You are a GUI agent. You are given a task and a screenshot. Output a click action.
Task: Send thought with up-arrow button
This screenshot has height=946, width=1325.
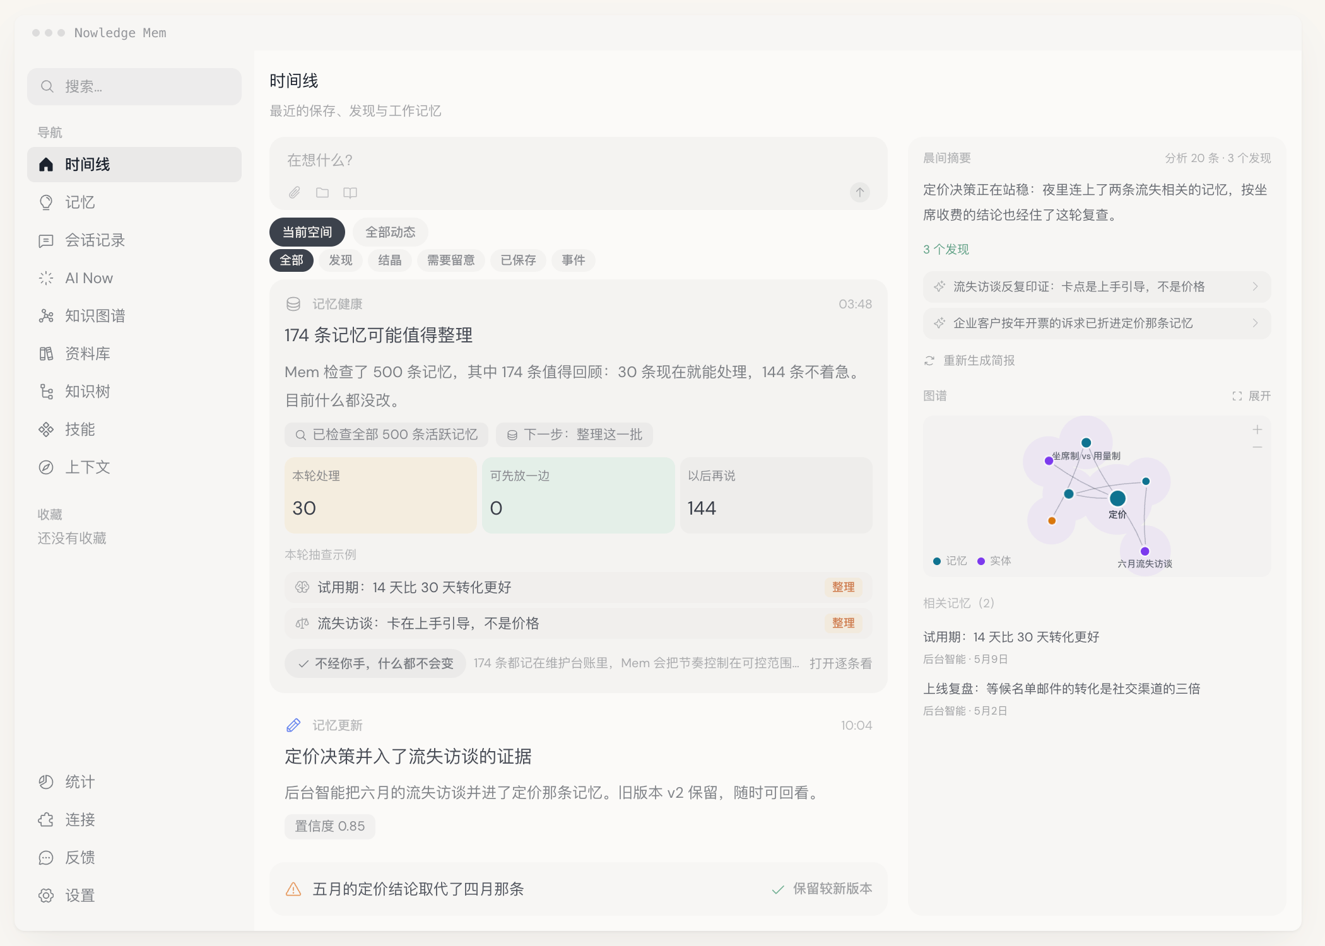(860, 192)
